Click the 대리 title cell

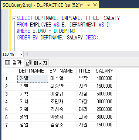click(85, 110)
